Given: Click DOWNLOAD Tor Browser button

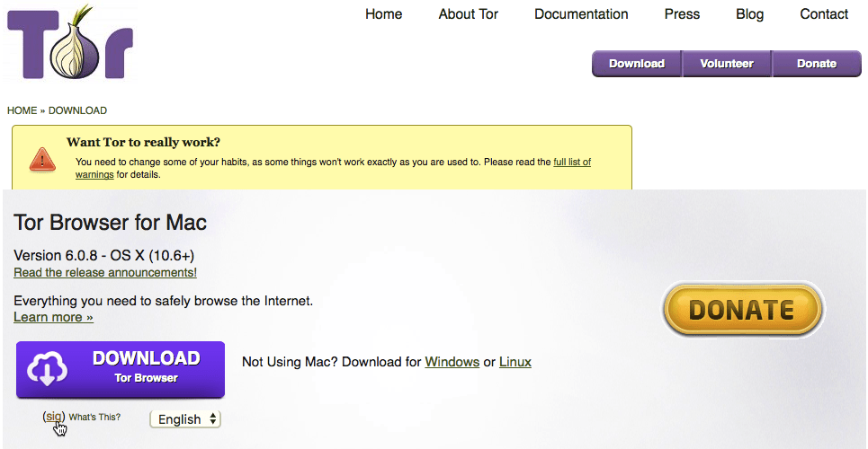Looking at the screenshot, I should tap(121, 369).
